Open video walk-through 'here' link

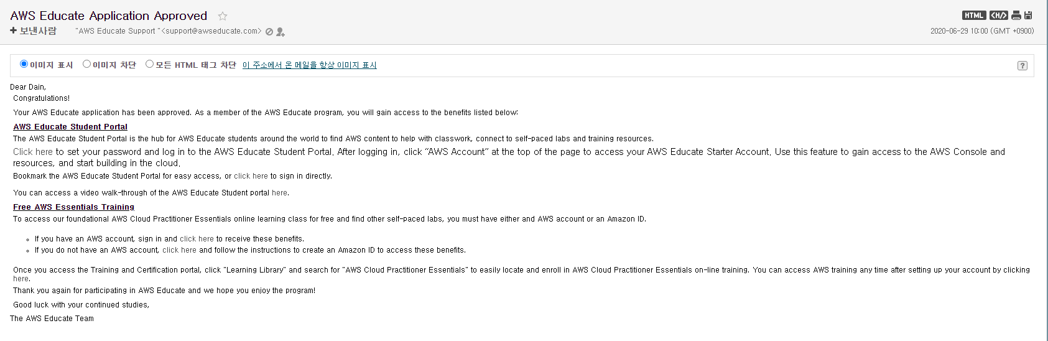pyautogui.click(x=279, y=193)
